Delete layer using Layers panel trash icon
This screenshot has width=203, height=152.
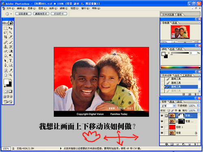195,144
